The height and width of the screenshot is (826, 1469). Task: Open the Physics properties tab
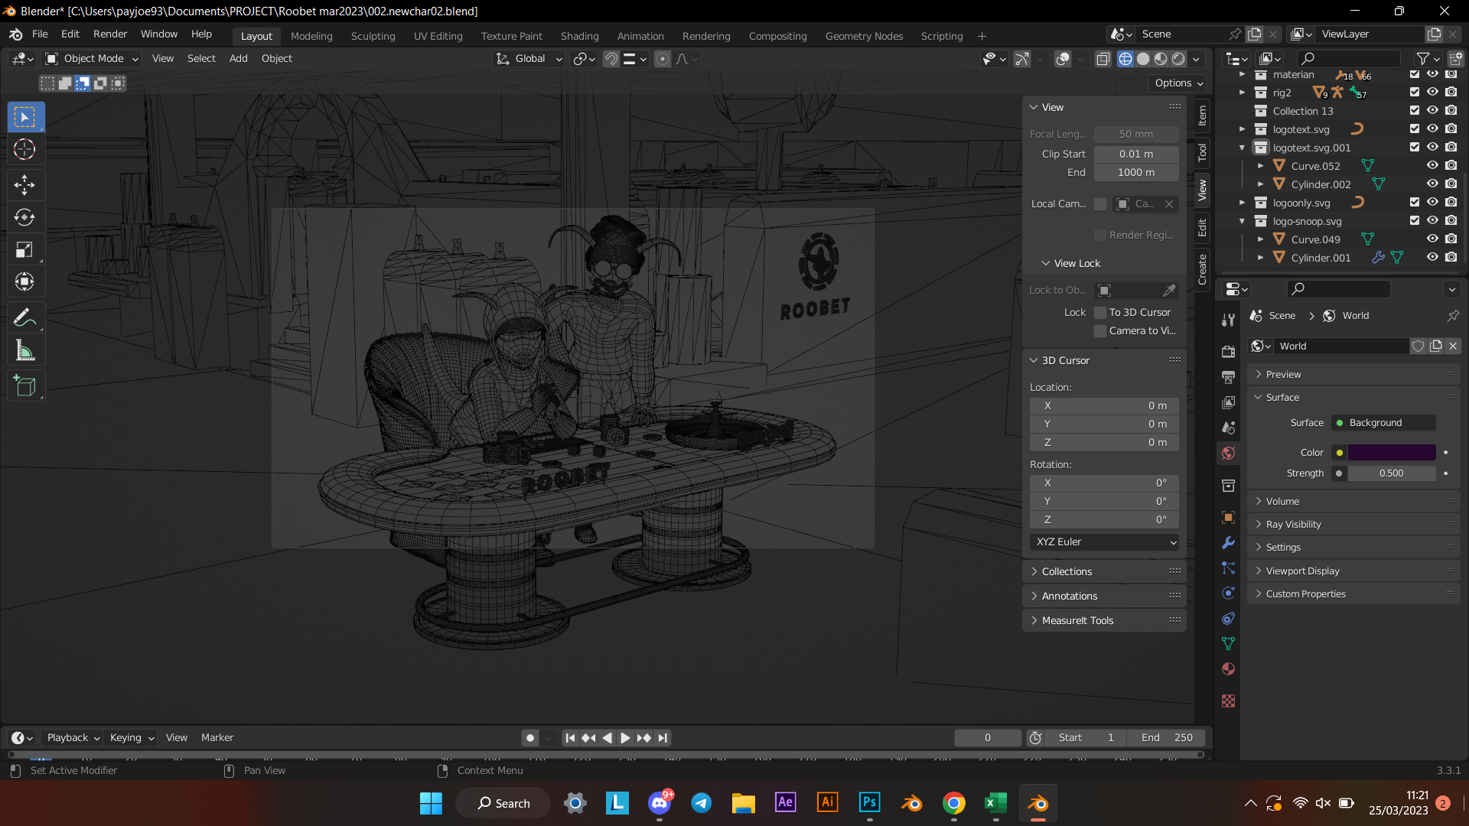point(1228,593)
